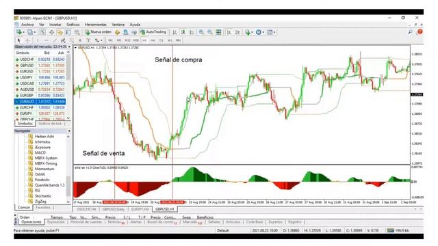Select the EURAUD row in Market Watch
The width and height of the screenshot is (438, 246).
40,102
